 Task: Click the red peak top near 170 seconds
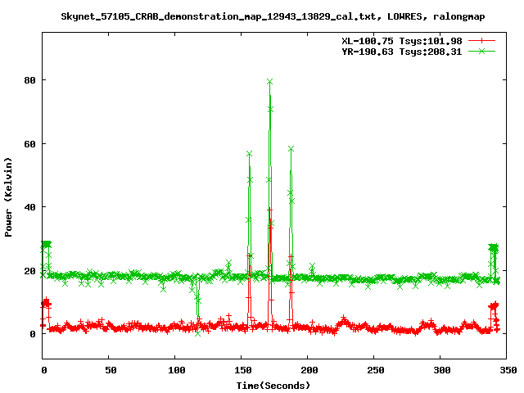pos(269,210)
